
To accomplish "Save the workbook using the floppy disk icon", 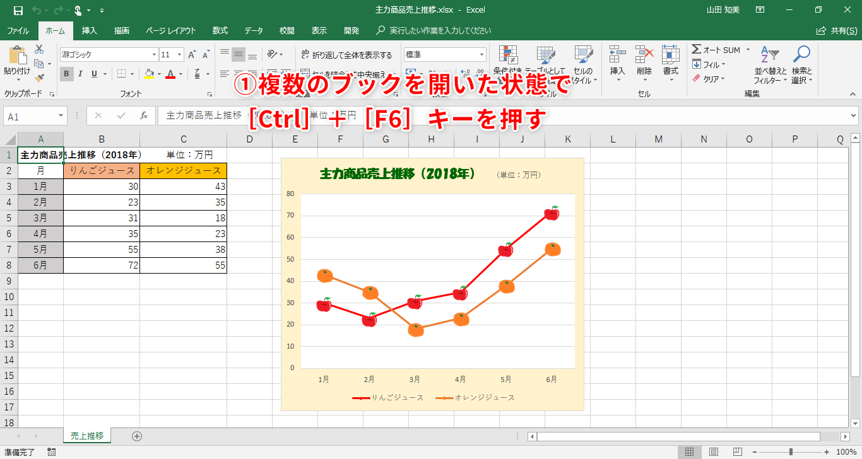I will point(18,10).
